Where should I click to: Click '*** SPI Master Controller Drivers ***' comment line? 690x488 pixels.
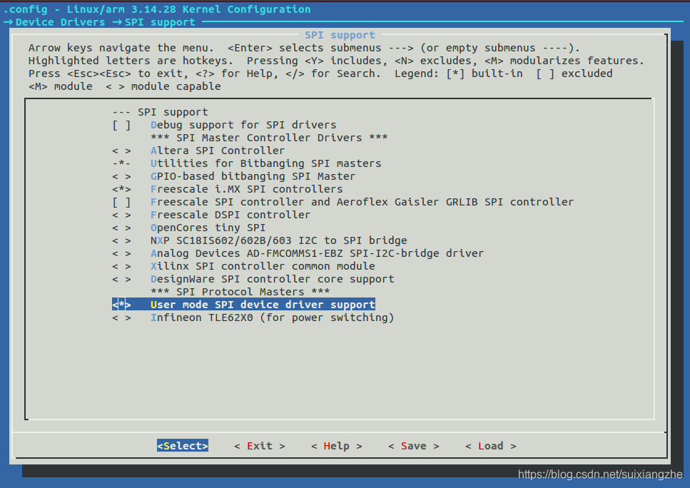click(x=269, y=138)
